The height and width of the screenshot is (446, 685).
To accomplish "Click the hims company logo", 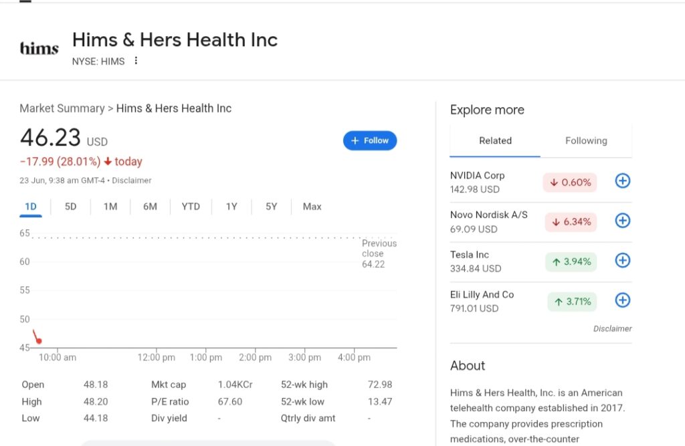I will pyautogui.click(x=39, y=48).
